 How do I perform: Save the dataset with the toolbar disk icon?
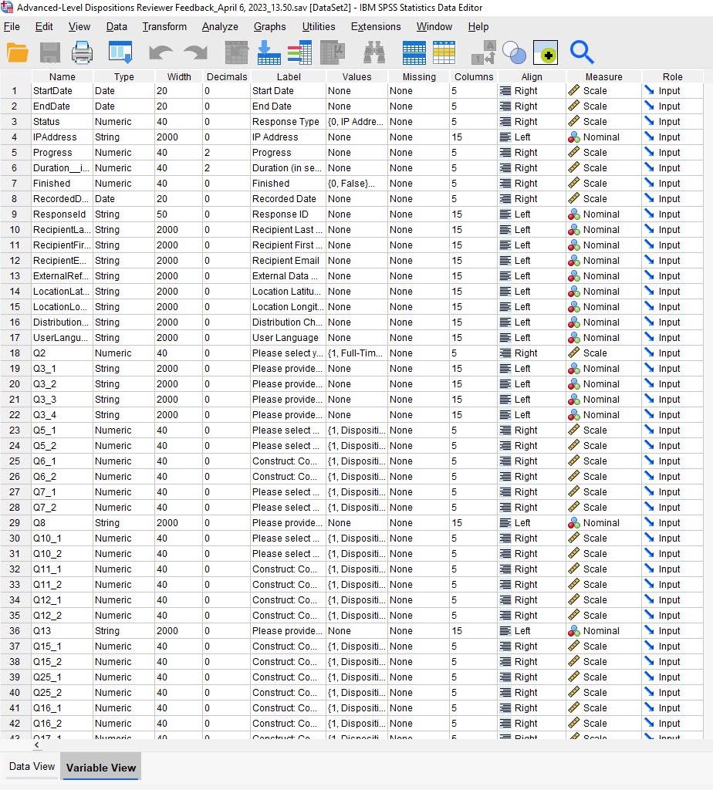(x=50, y=53)
